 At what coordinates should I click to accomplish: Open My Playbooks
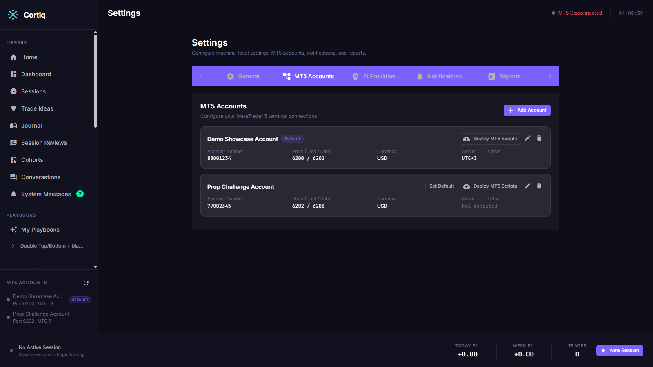tap(47, 230)
